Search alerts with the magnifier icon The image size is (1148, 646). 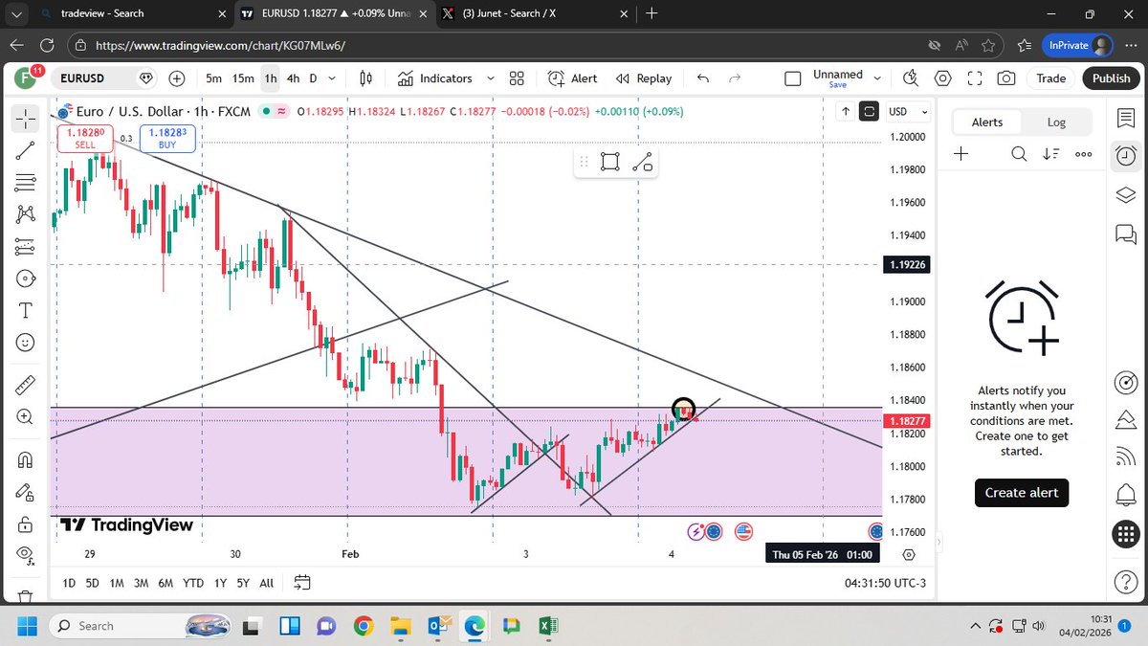point(1020,154)
